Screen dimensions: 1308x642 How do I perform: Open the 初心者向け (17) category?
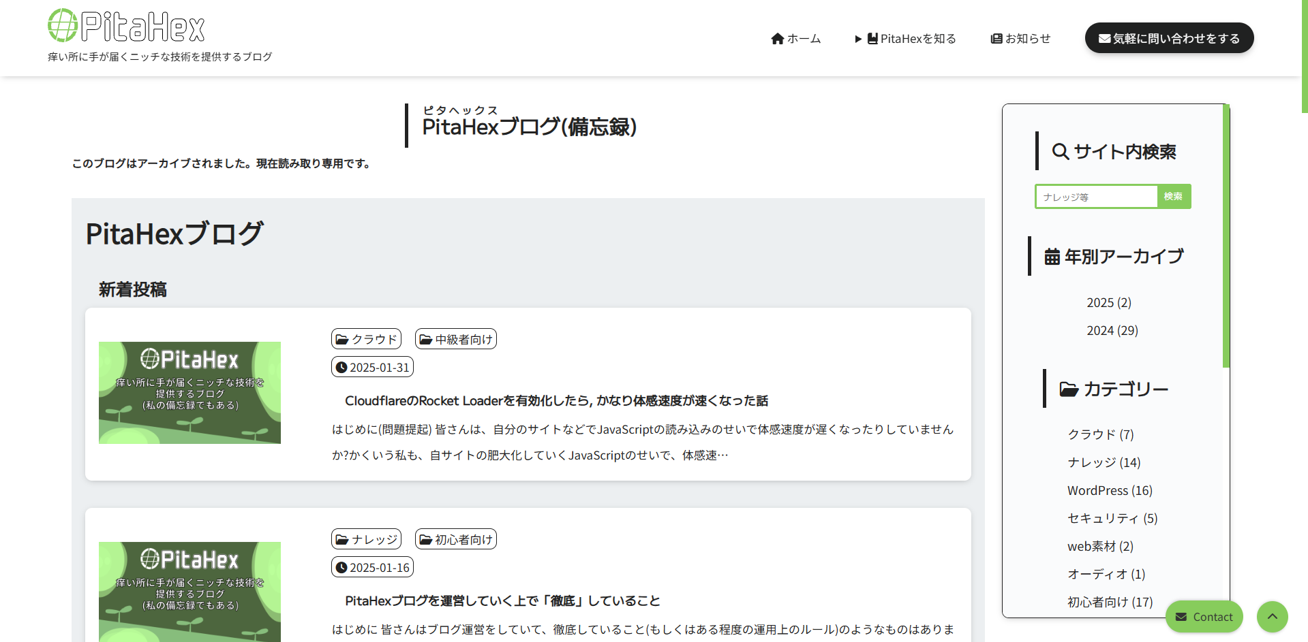click(1110, 602)
